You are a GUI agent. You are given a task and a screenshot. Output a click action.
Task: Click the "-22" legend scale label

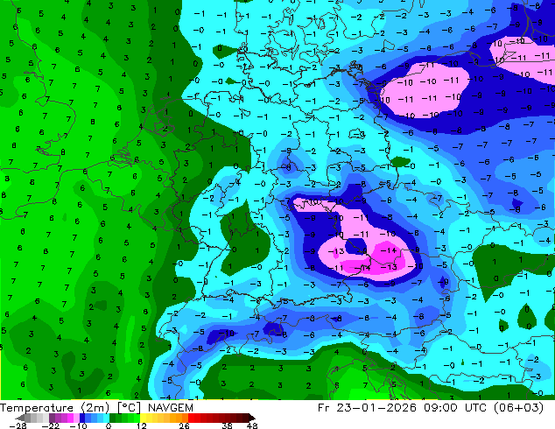point(51,425)
